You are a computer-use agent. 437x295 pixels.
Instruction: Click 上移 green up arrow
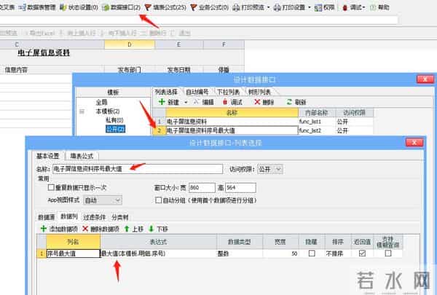[127, 229]
